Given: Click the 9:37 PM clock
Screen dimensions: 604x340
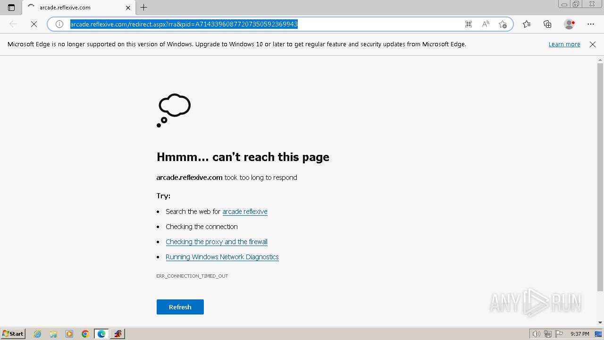Looking at the screenshot, I should point(580,334).
